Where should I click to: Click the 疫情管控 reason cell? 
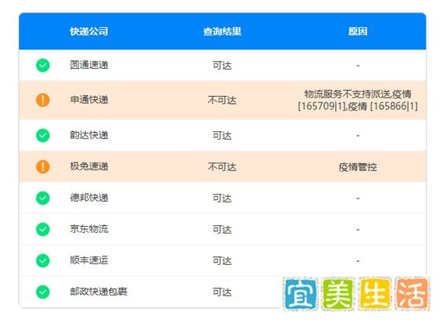[358, 167]
